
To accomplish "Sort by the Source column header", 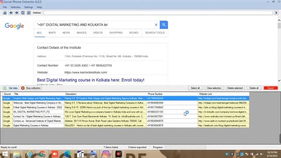I will point(7,94).
